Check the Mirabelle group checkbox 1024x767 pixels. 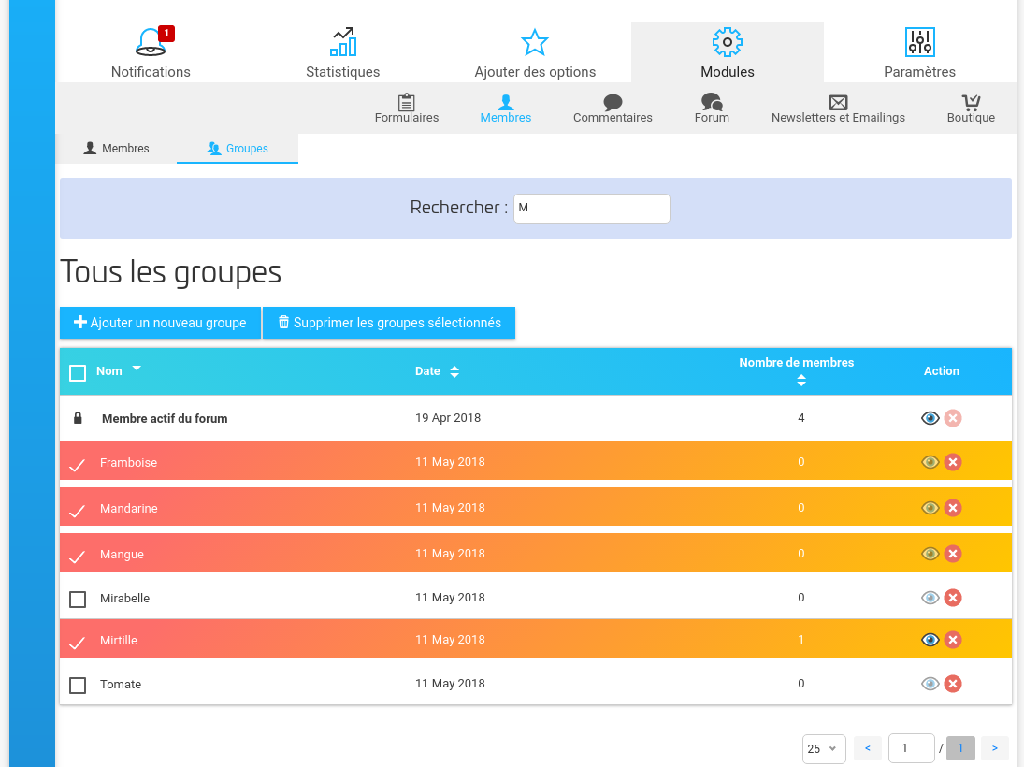[78, 599]
